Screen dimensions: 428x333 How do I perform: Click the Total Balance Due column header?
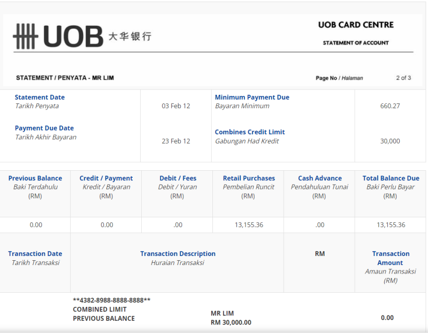coord(391,178)
